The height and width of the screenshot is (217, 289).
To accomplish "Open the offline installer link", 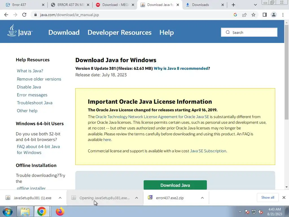I will [31, 188].
